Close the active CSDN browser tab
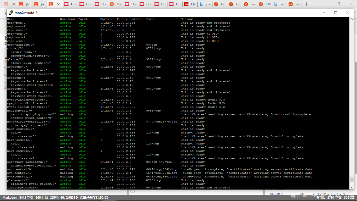This screenshot has width=357, height=201. pos(58,4)
